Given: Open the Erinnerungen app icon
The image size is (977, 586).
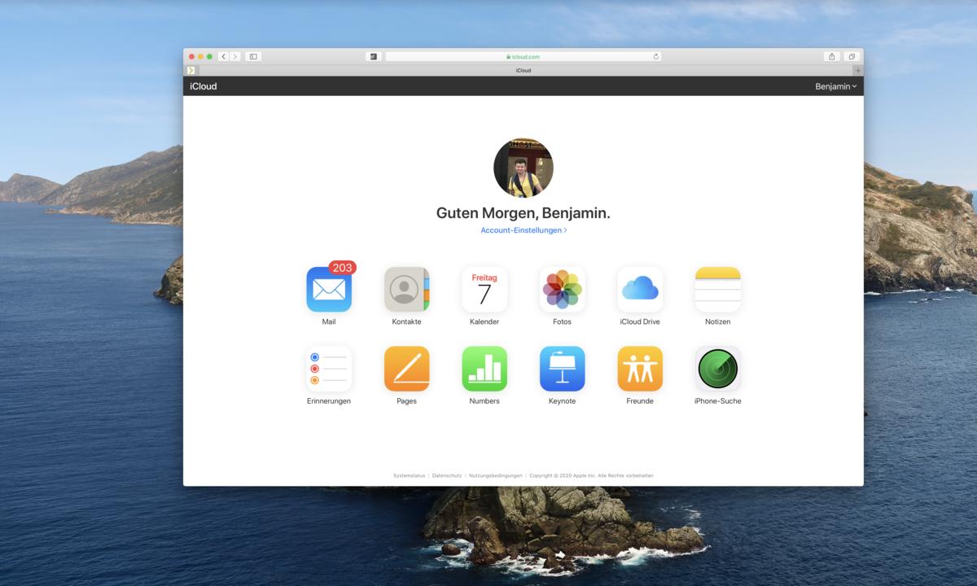Looking at the screenshot, I should coord(329,369).
